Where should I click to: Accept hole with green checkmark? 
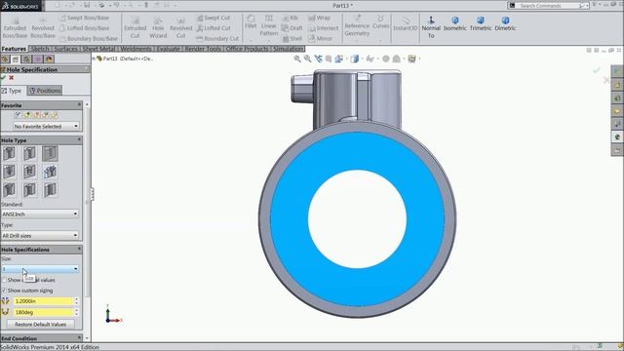point(3,78)
